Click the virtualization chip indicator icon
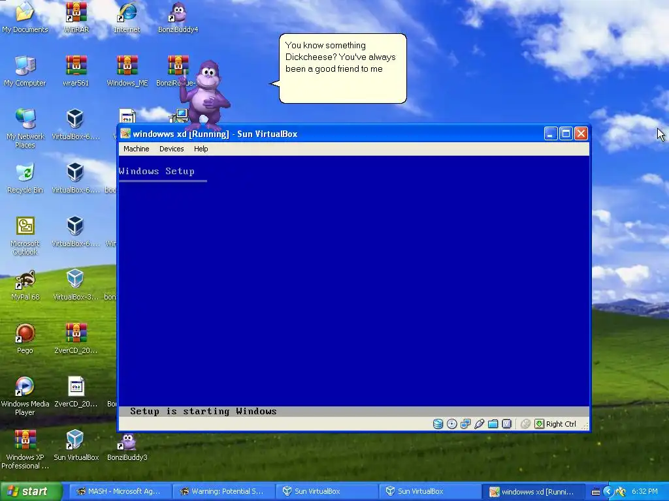 pyautogui.click(x=506, y=424)
